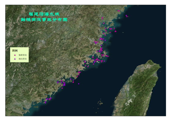Select the two stacked pink markers near top
Viewport: 169px width, 120px height.
pyautogui.click(x=102, y=18)
